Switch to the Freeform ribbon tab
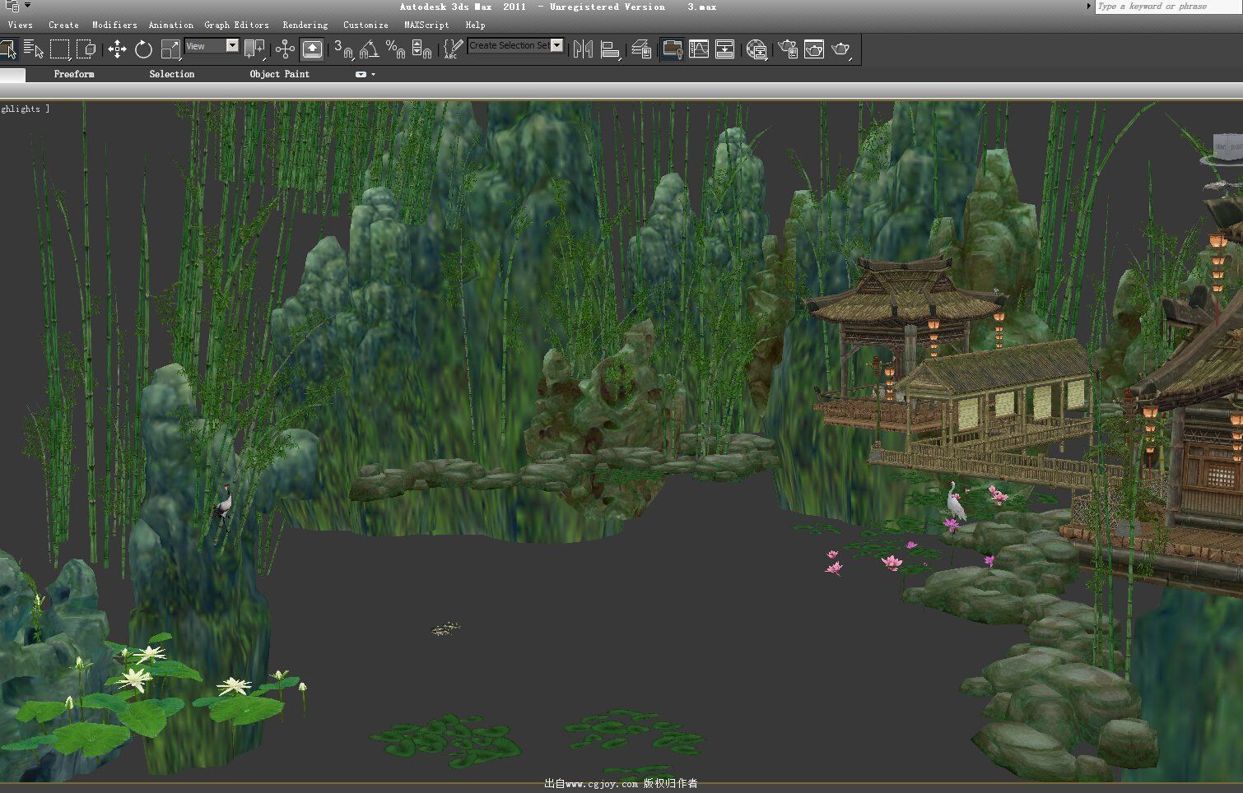 click(x=74, y=74)
